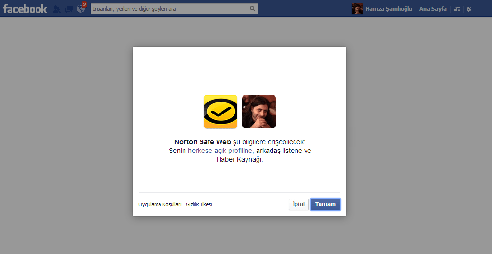Click the Norton Safe Web app icon
Viewport: 492px width, 254px height.
point(221,112)
